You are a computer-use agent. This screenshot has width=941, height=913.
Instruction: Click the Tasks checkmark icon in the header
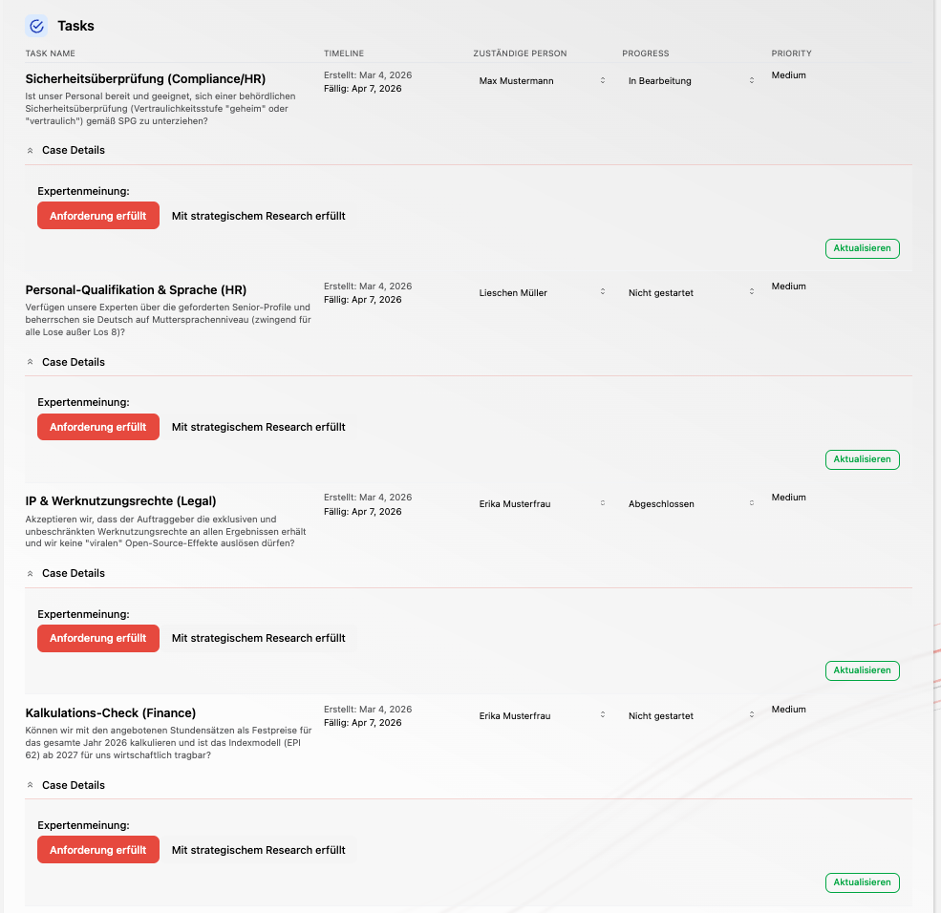click(37, 27)
